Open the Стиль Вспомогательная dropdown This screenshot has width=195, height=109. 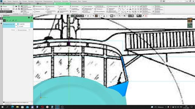coord(23,30)
